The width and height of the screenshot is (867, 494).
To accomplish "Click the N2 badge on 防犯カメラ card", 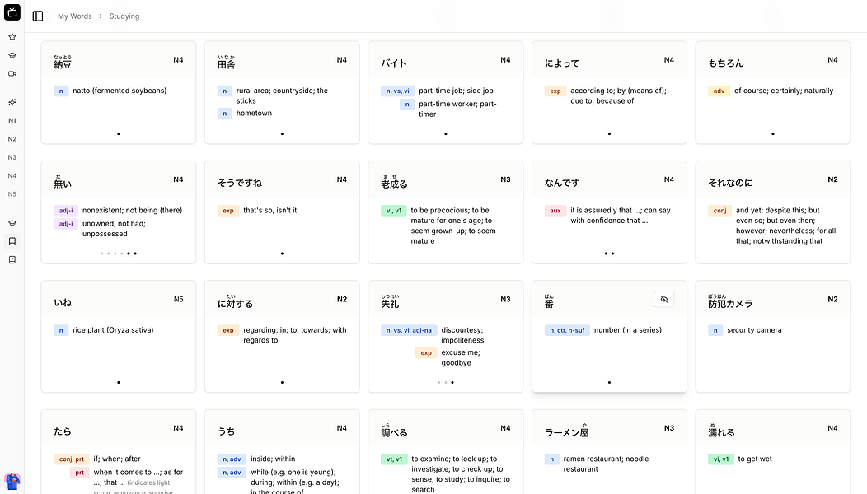I will coord(832,299).
